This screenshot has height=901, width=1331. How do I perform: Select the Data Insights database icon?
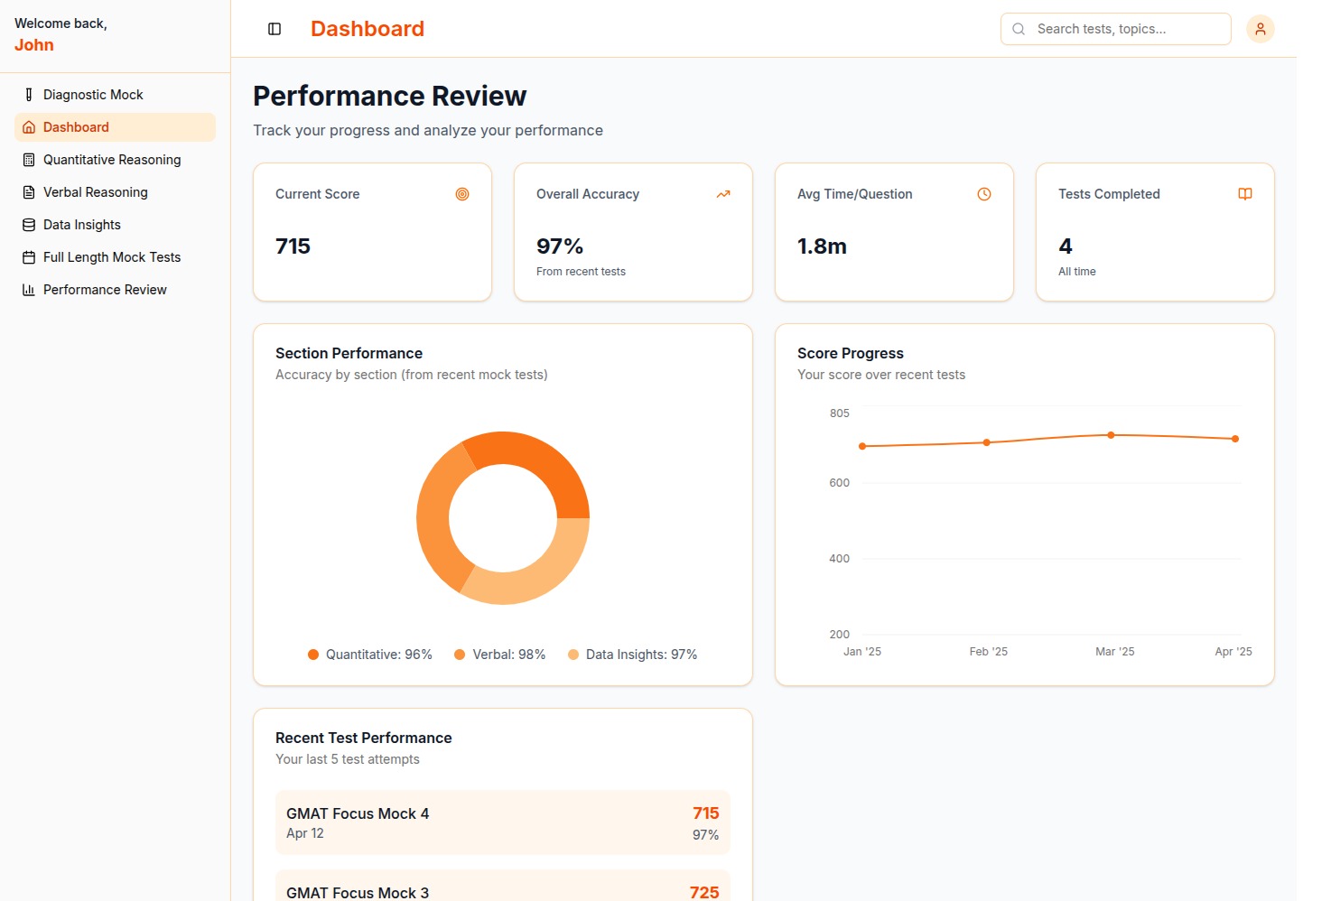pyautogui.click(x=29, y=224)
